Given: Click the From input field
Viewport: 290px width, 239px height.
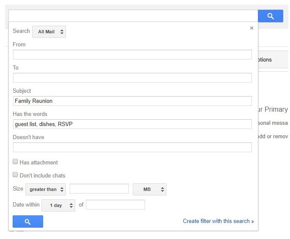Looking at the screenshot, I should tap(132, 55).
